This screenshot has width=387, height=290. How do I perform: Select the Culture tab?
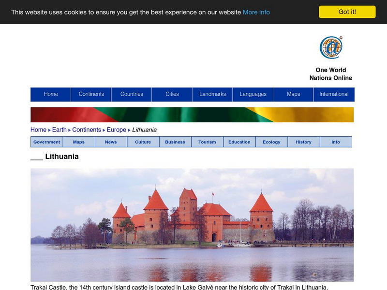(x=143, y=142)
